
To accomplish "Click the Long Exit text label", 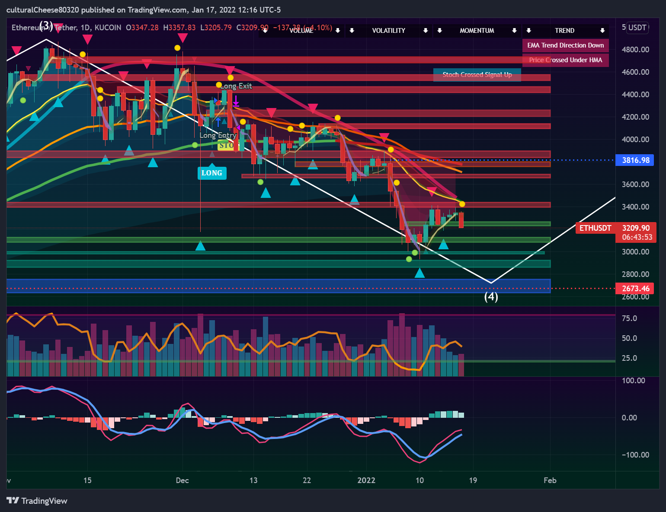I will click(x=237, y=86).
